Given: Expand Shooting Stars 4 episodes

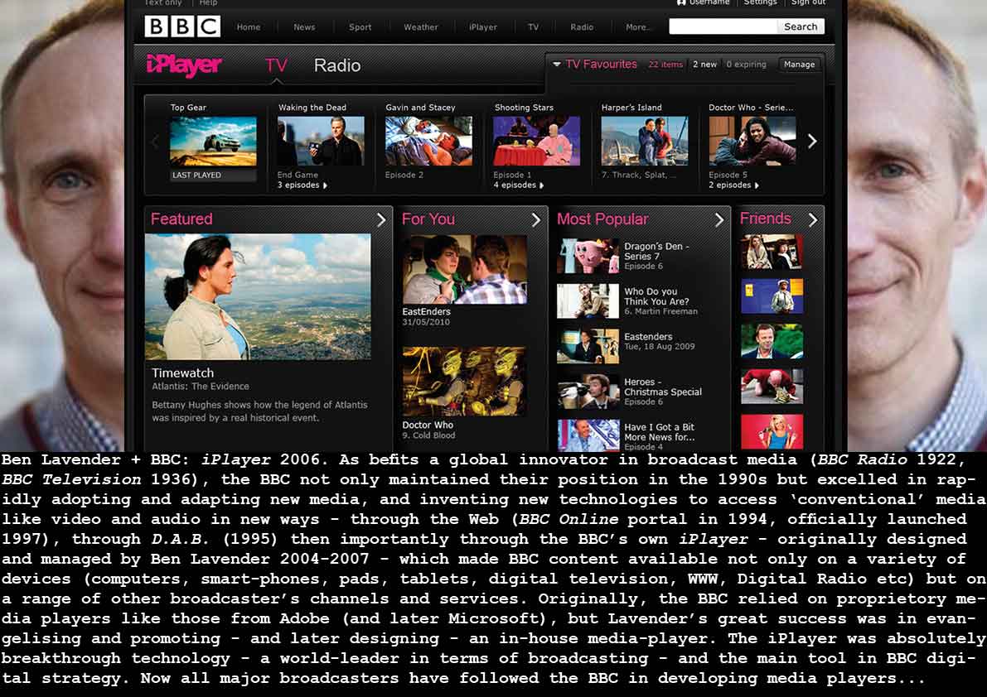Looking at the screenshot, I should pos(518,185).
